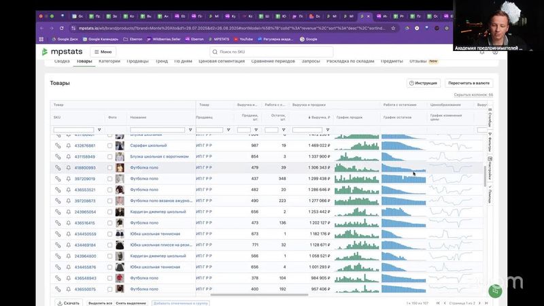Screen dimensions: 544x306
Task: Select checkbox for Юбка школьная теннисная 434405519
Action: (109, 234)
